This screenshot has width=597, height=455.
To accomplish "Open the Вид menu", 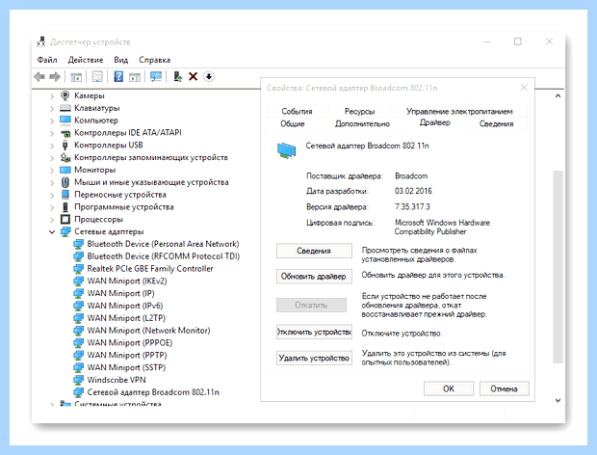I will click(120, 60).
